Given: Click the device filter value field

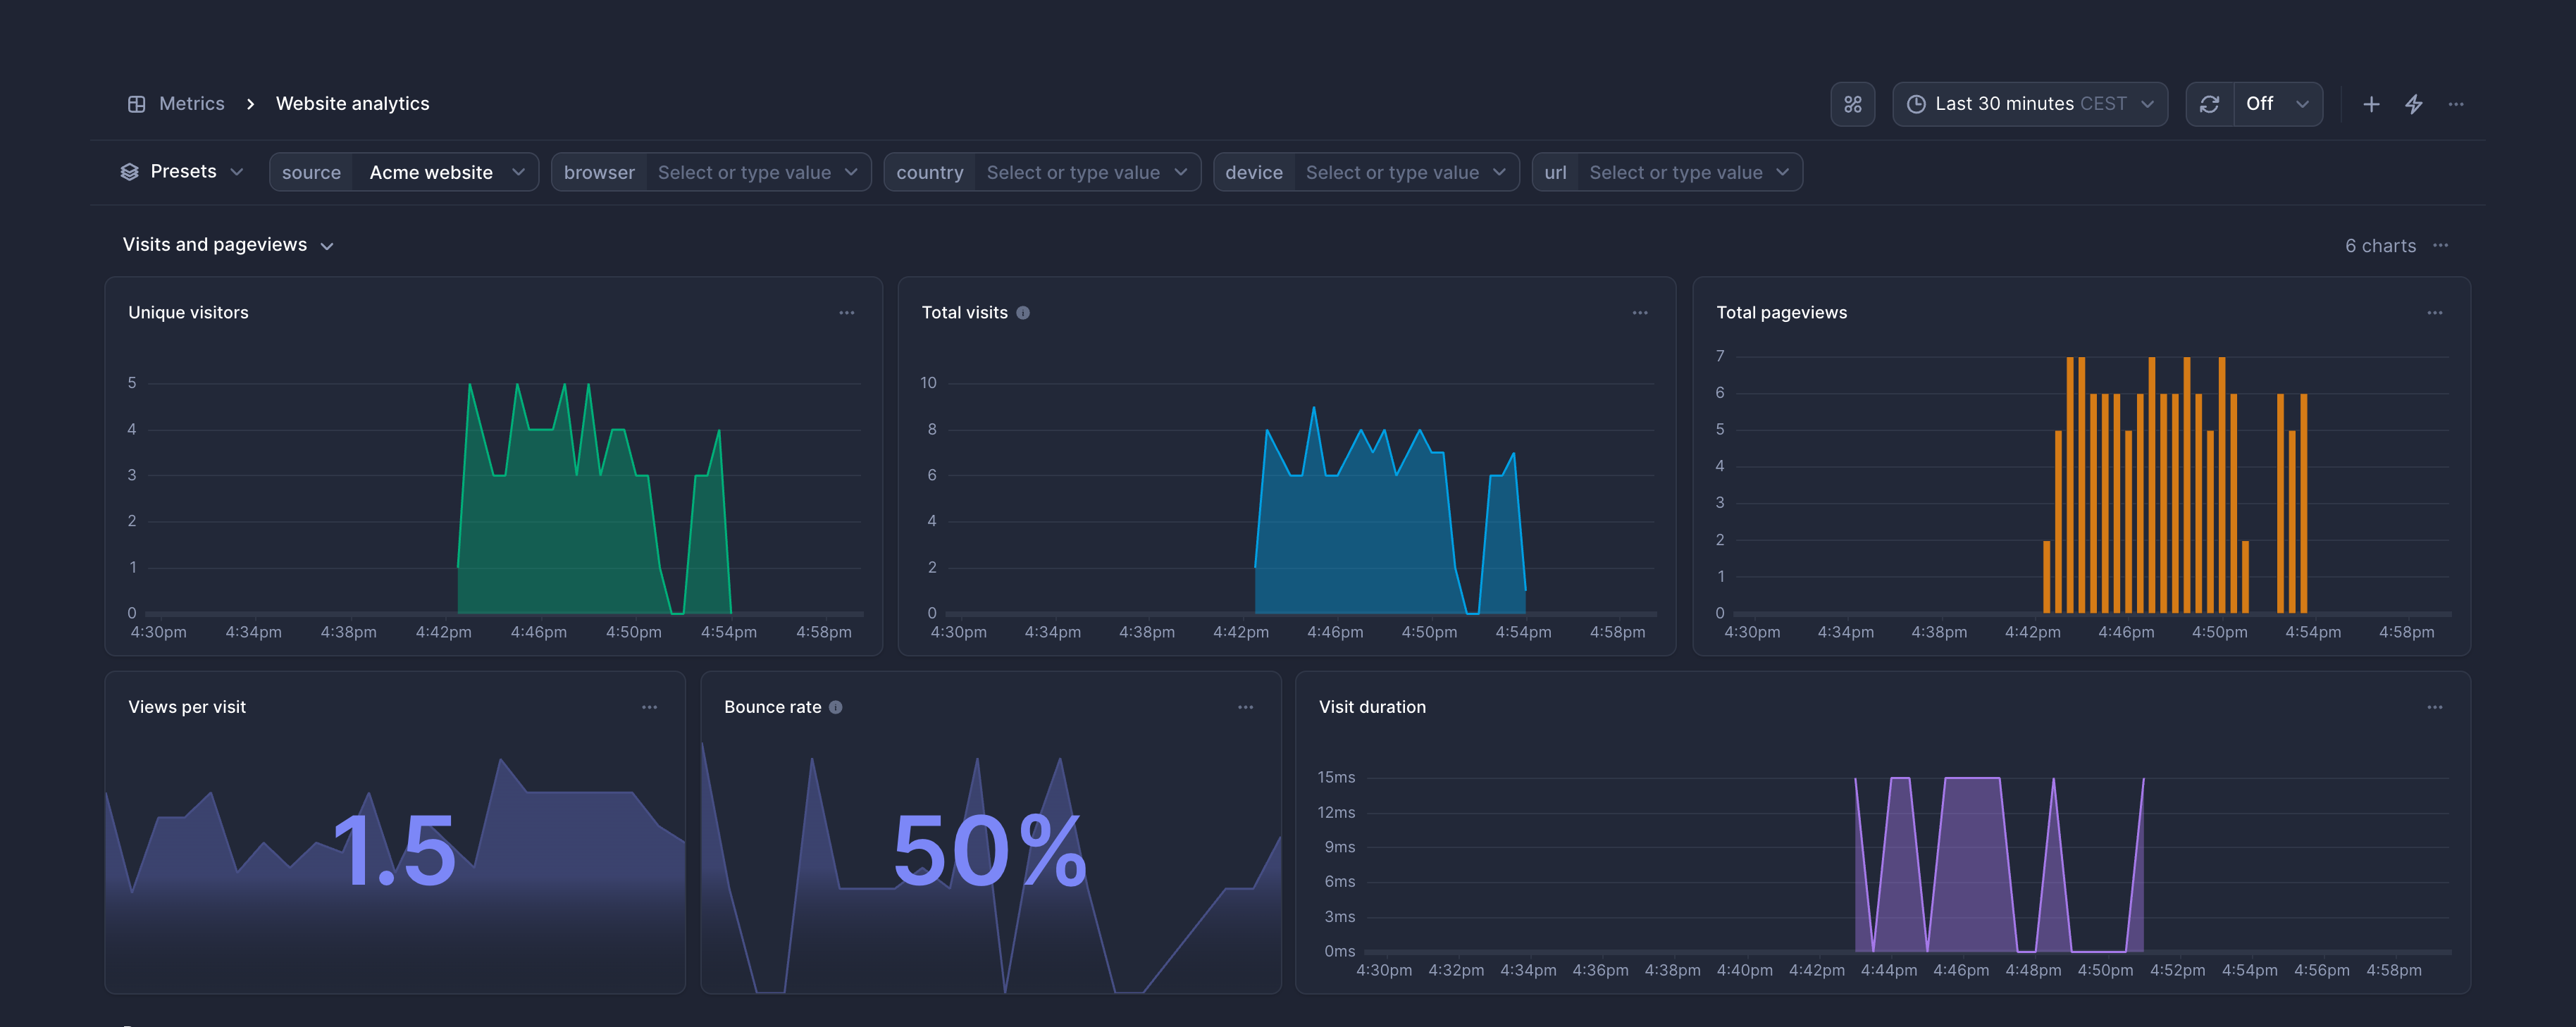Looking at the screenshot, I should click(x=1406, y=172).
